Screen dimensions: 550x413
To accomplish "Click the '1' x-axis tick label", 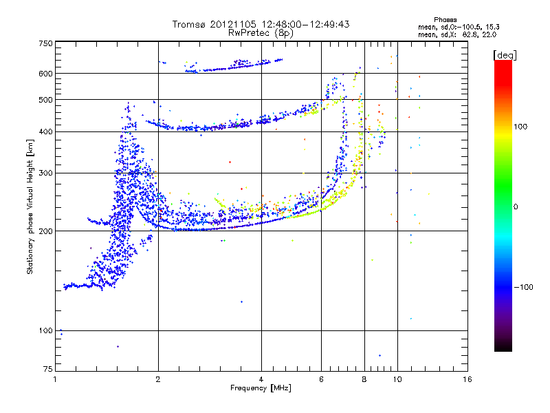I will tap(55, 379).
